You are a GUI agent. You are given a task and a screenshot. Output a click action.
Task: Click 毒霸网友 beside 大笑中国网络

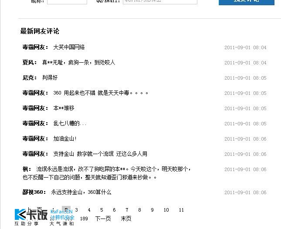[34, 47]
